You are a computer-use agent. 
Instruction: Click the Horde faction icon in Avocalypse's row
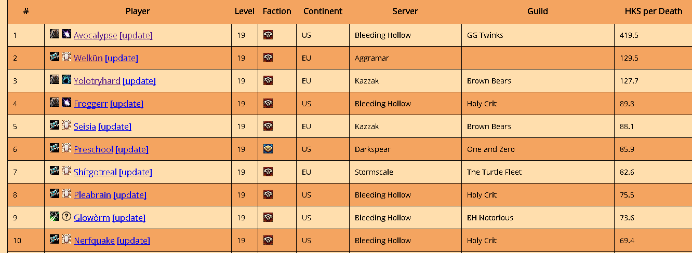(268, 35)
